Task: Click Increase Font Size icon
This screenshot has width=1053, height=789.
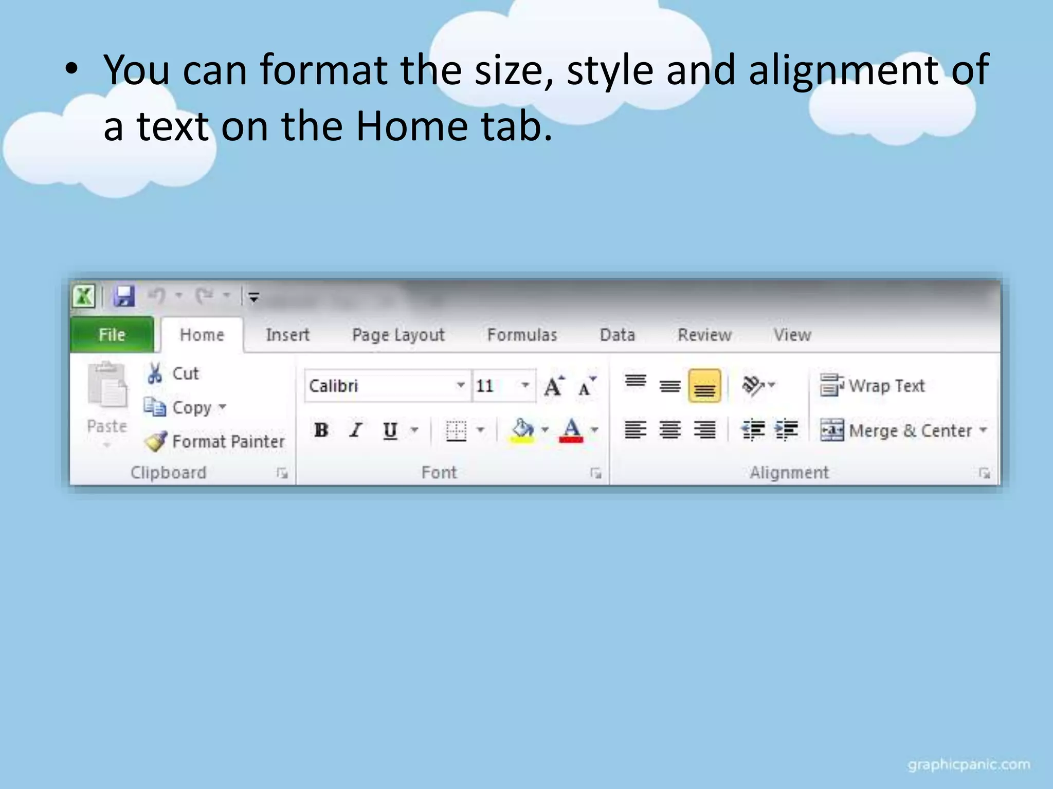Action: (x=554, y=386)
